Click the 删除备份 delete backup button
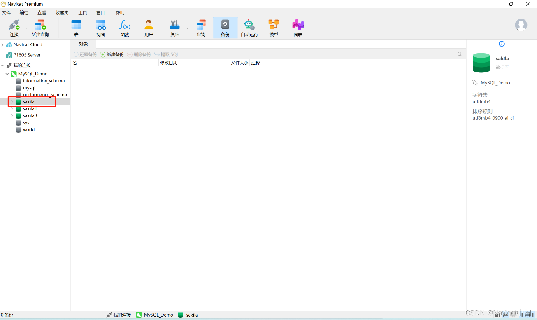This screenshot has height=320, width=537. pos(139,54)
